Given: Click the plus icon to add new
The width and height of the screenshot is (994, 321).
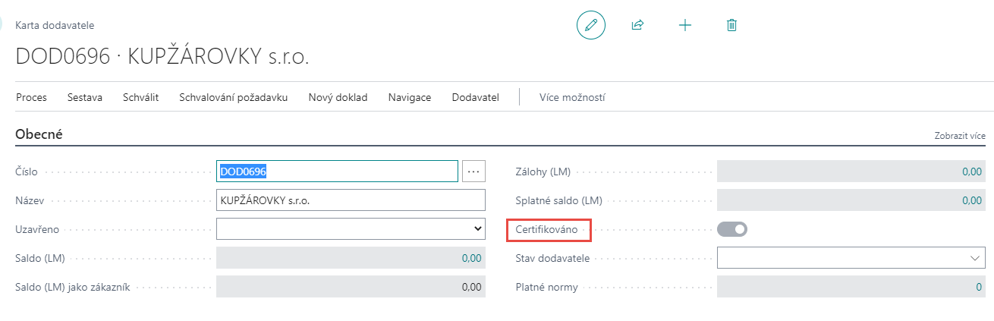Looking at the screenshot, I should coord(684,25).
